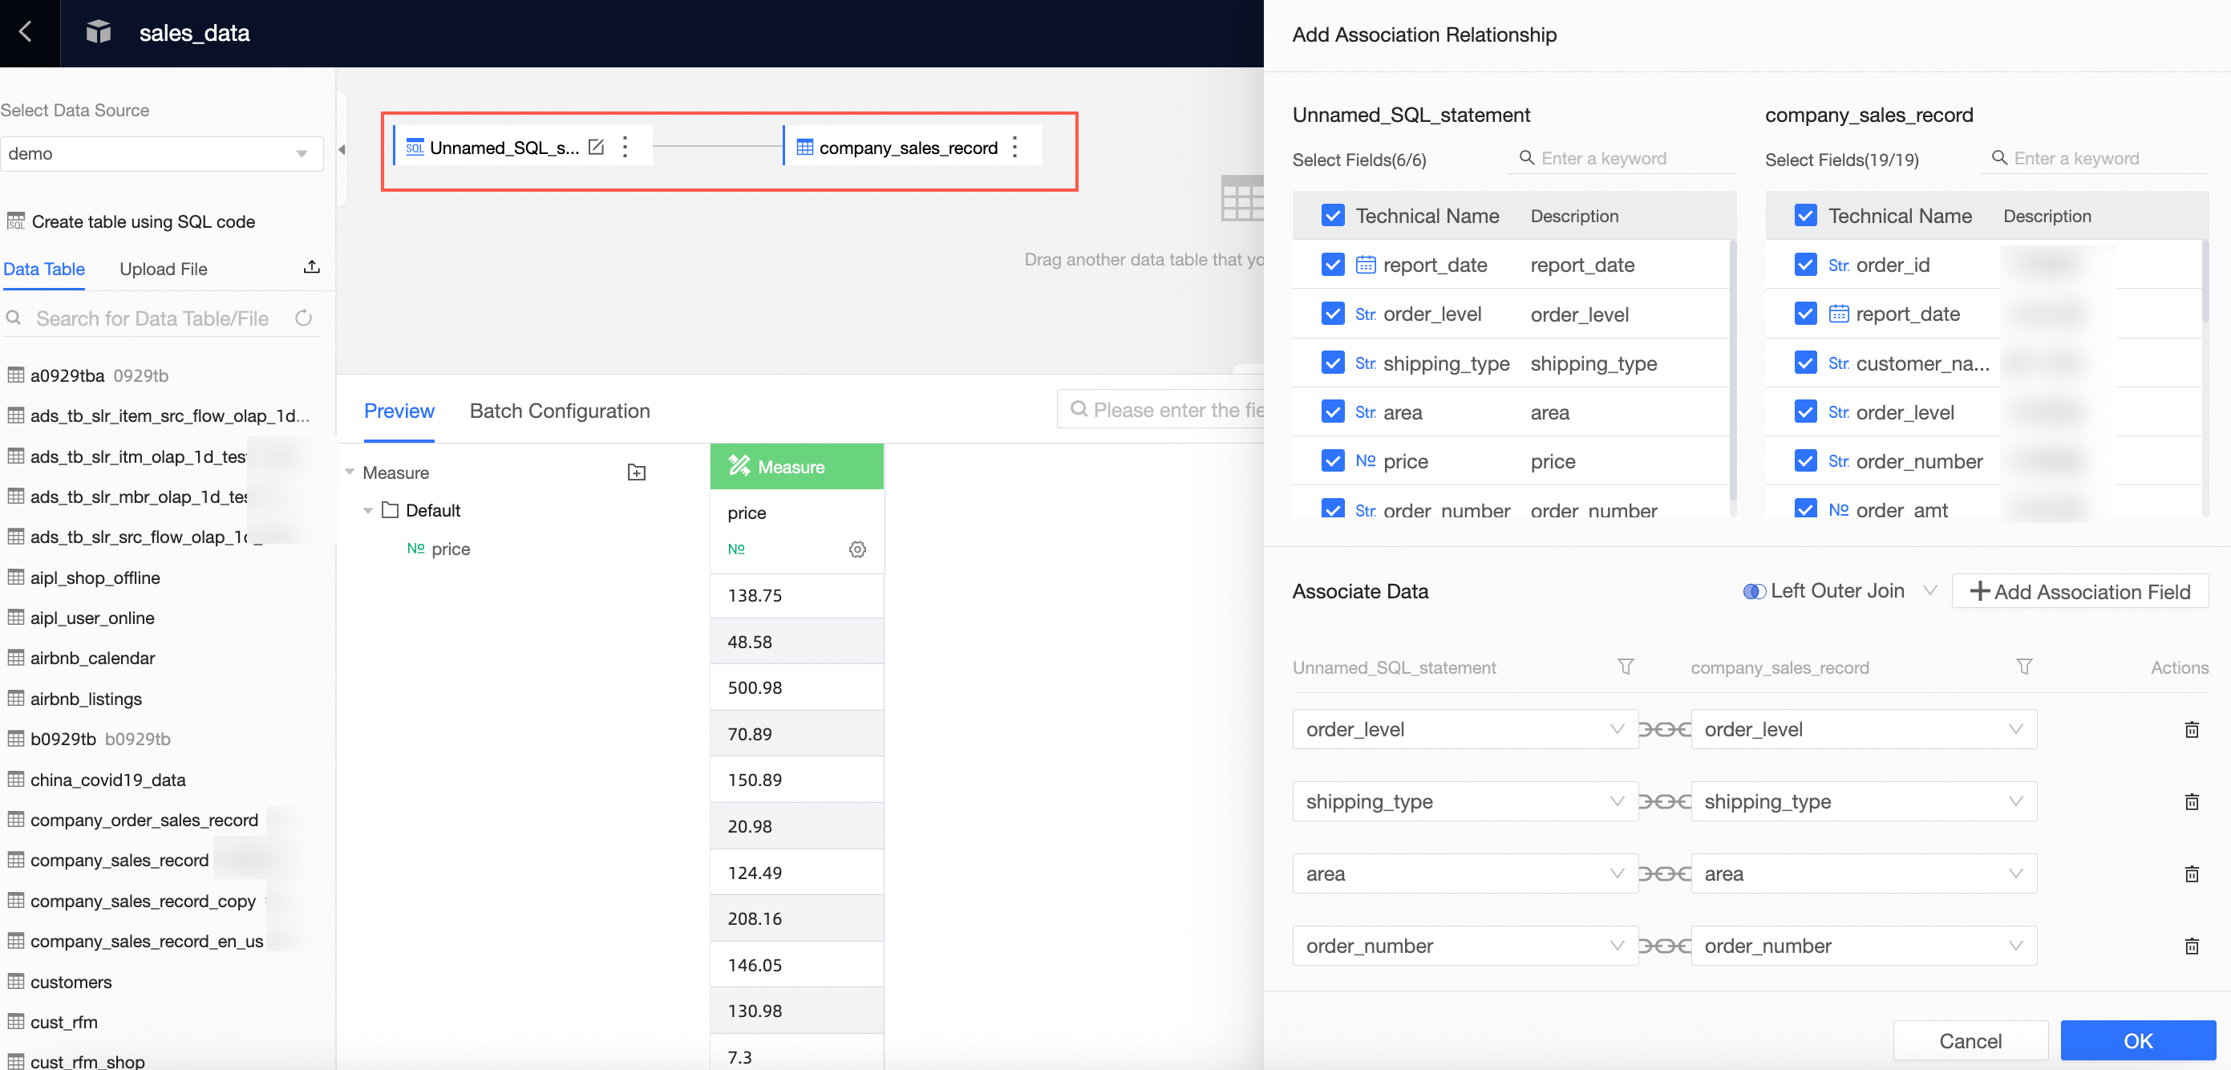Click the back arrow beside sales_data

click(x=26, y=32)
